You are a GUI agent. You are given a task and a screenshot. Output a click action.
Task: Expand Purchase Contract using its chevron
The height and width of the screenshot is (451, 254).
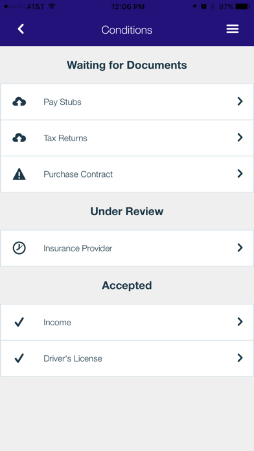240,174
